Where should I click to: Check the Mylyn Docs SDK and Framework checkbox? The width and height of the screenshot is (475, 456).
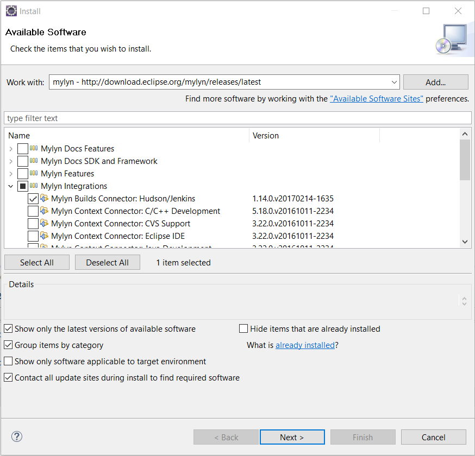coord(23,161)
